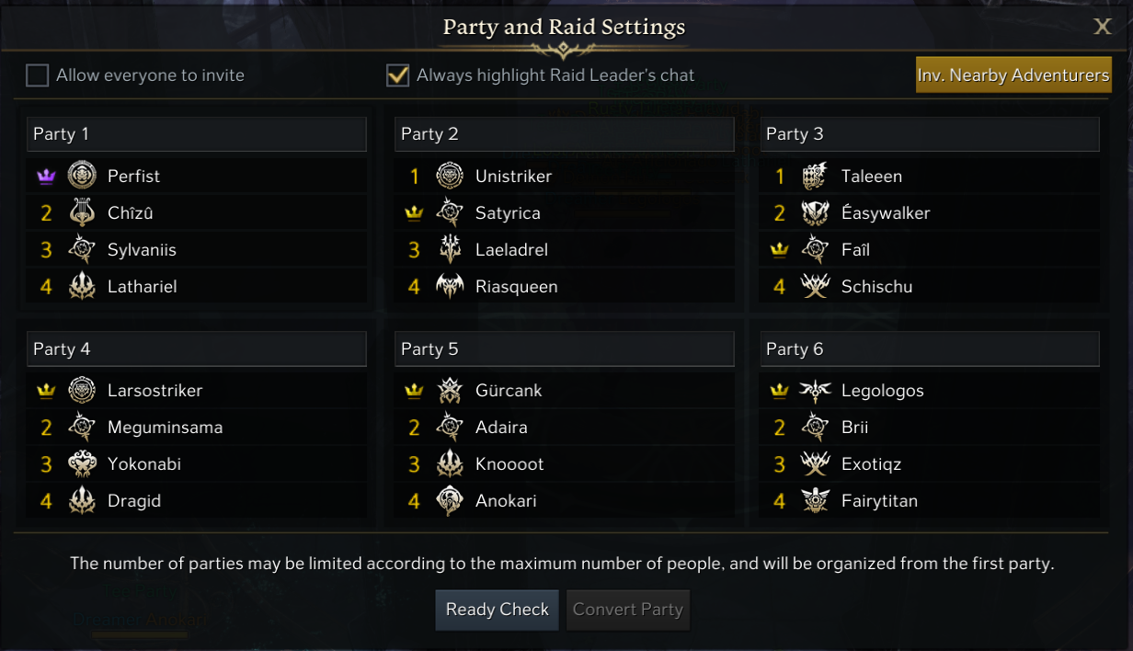Viewport: 1133px width, 651px height.
Task: Click the class icon next to Taleeen
Action: tap(815, 176)
